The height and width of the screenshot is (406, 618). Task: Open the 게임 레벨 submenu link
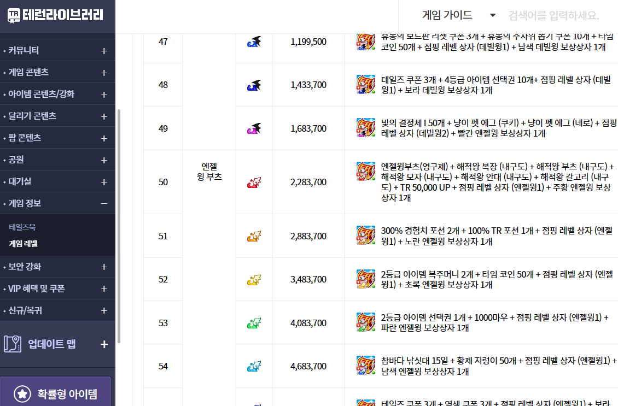24,243
